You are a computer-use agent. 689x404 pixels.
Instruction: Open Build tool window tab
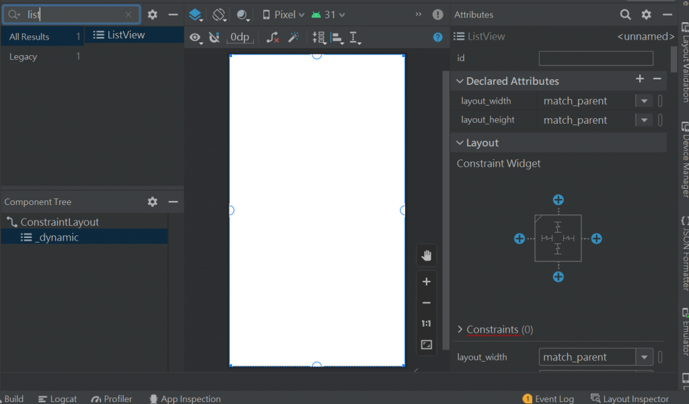coord(13,399)
